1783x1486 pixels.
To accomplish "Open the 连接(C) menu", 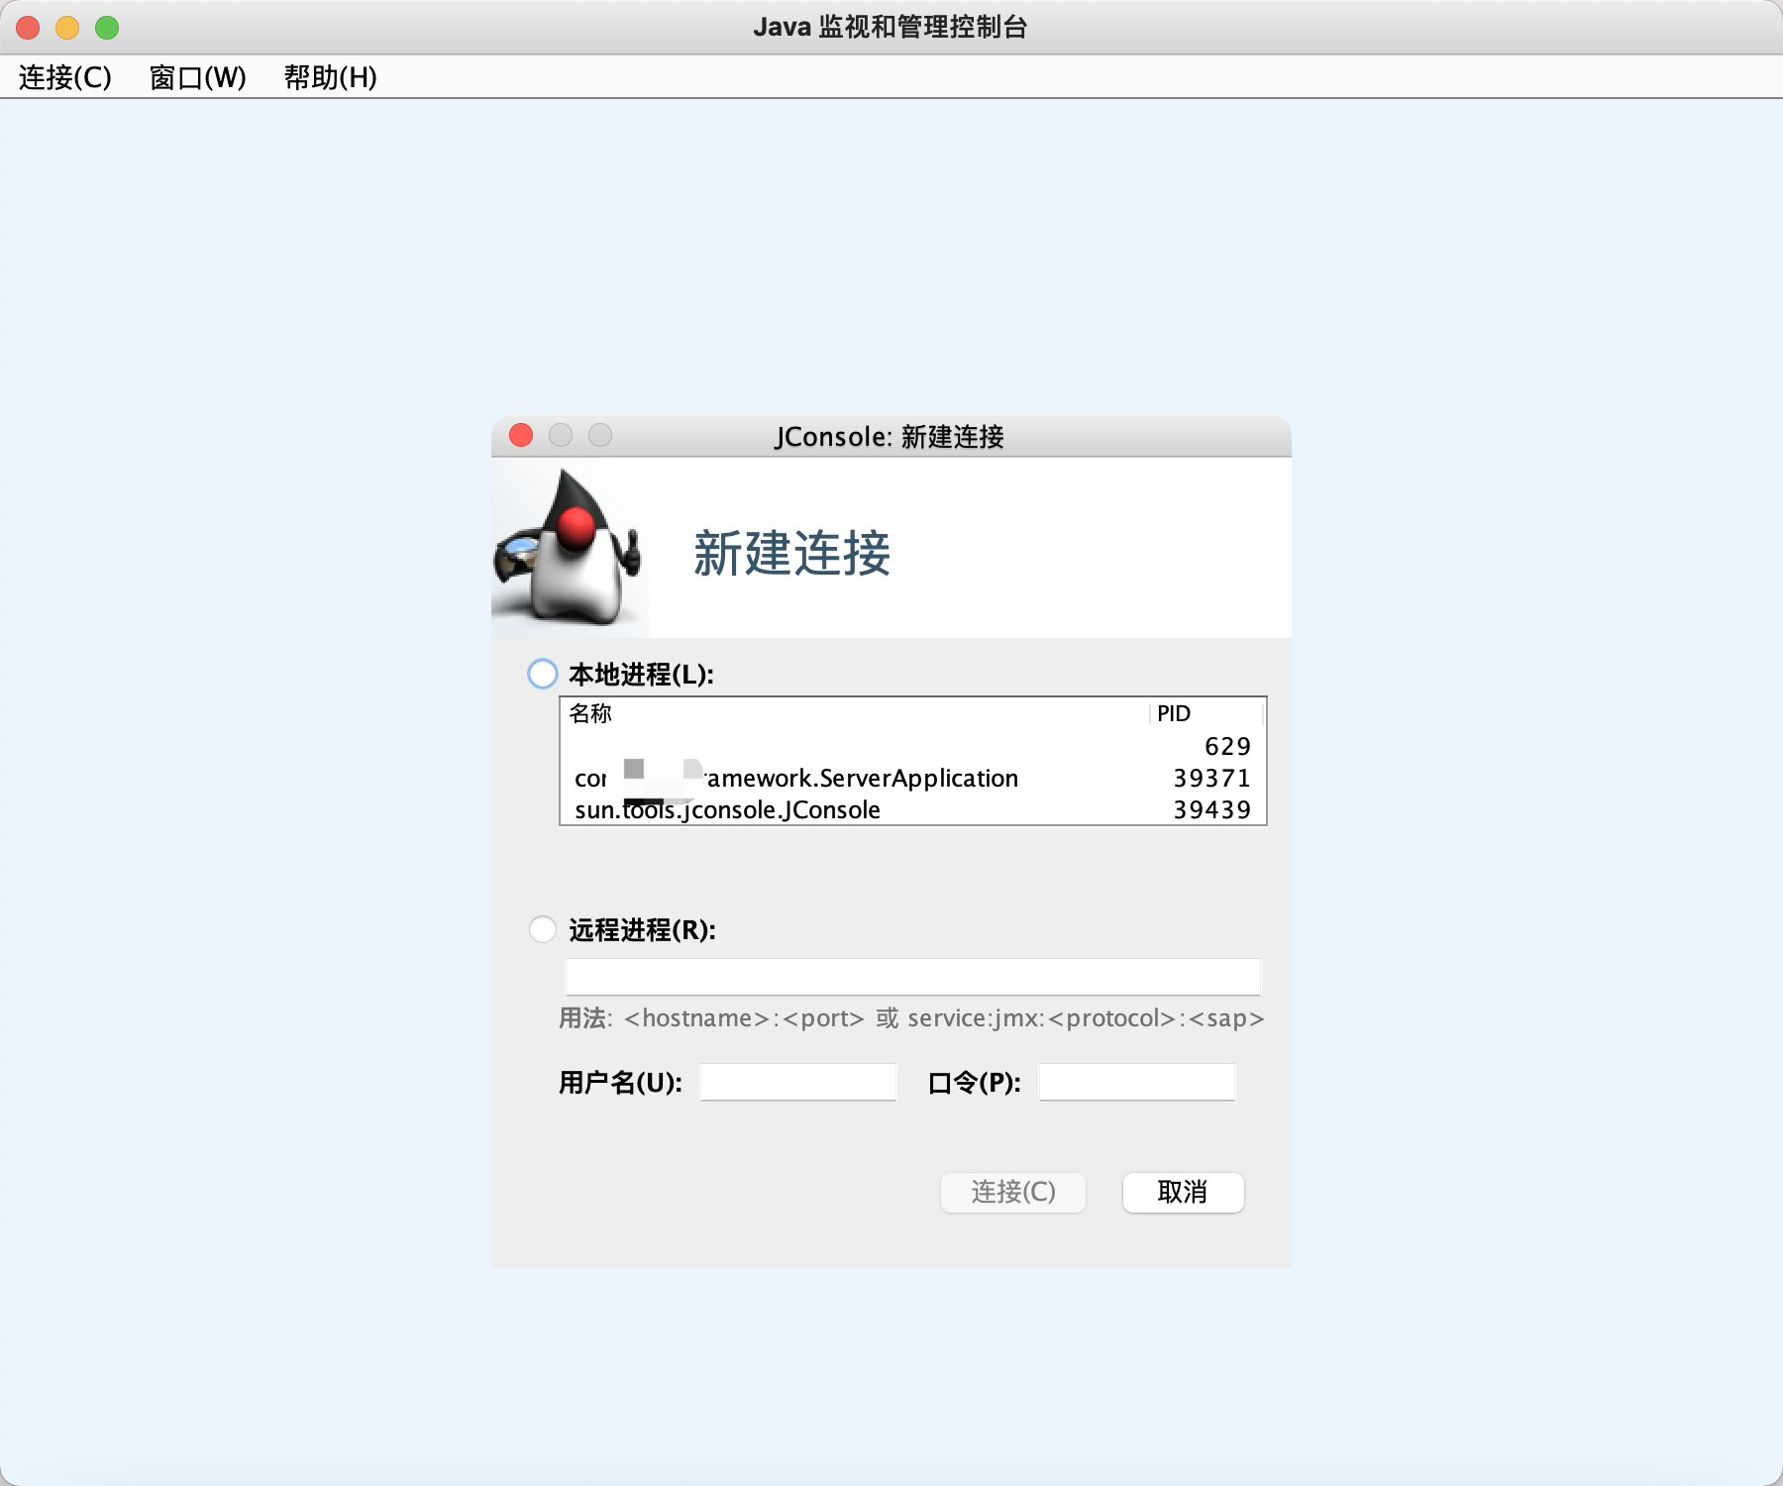I will pyautogui.click(x=65, y=77).
